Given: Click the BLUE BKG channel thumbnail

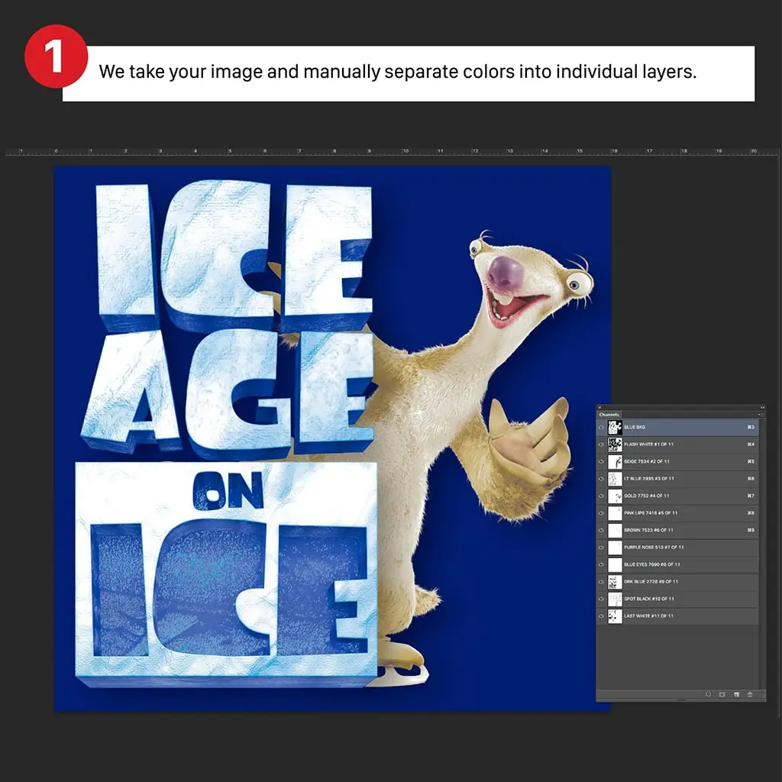Looking at the screenshot, I should pos(615,428).
